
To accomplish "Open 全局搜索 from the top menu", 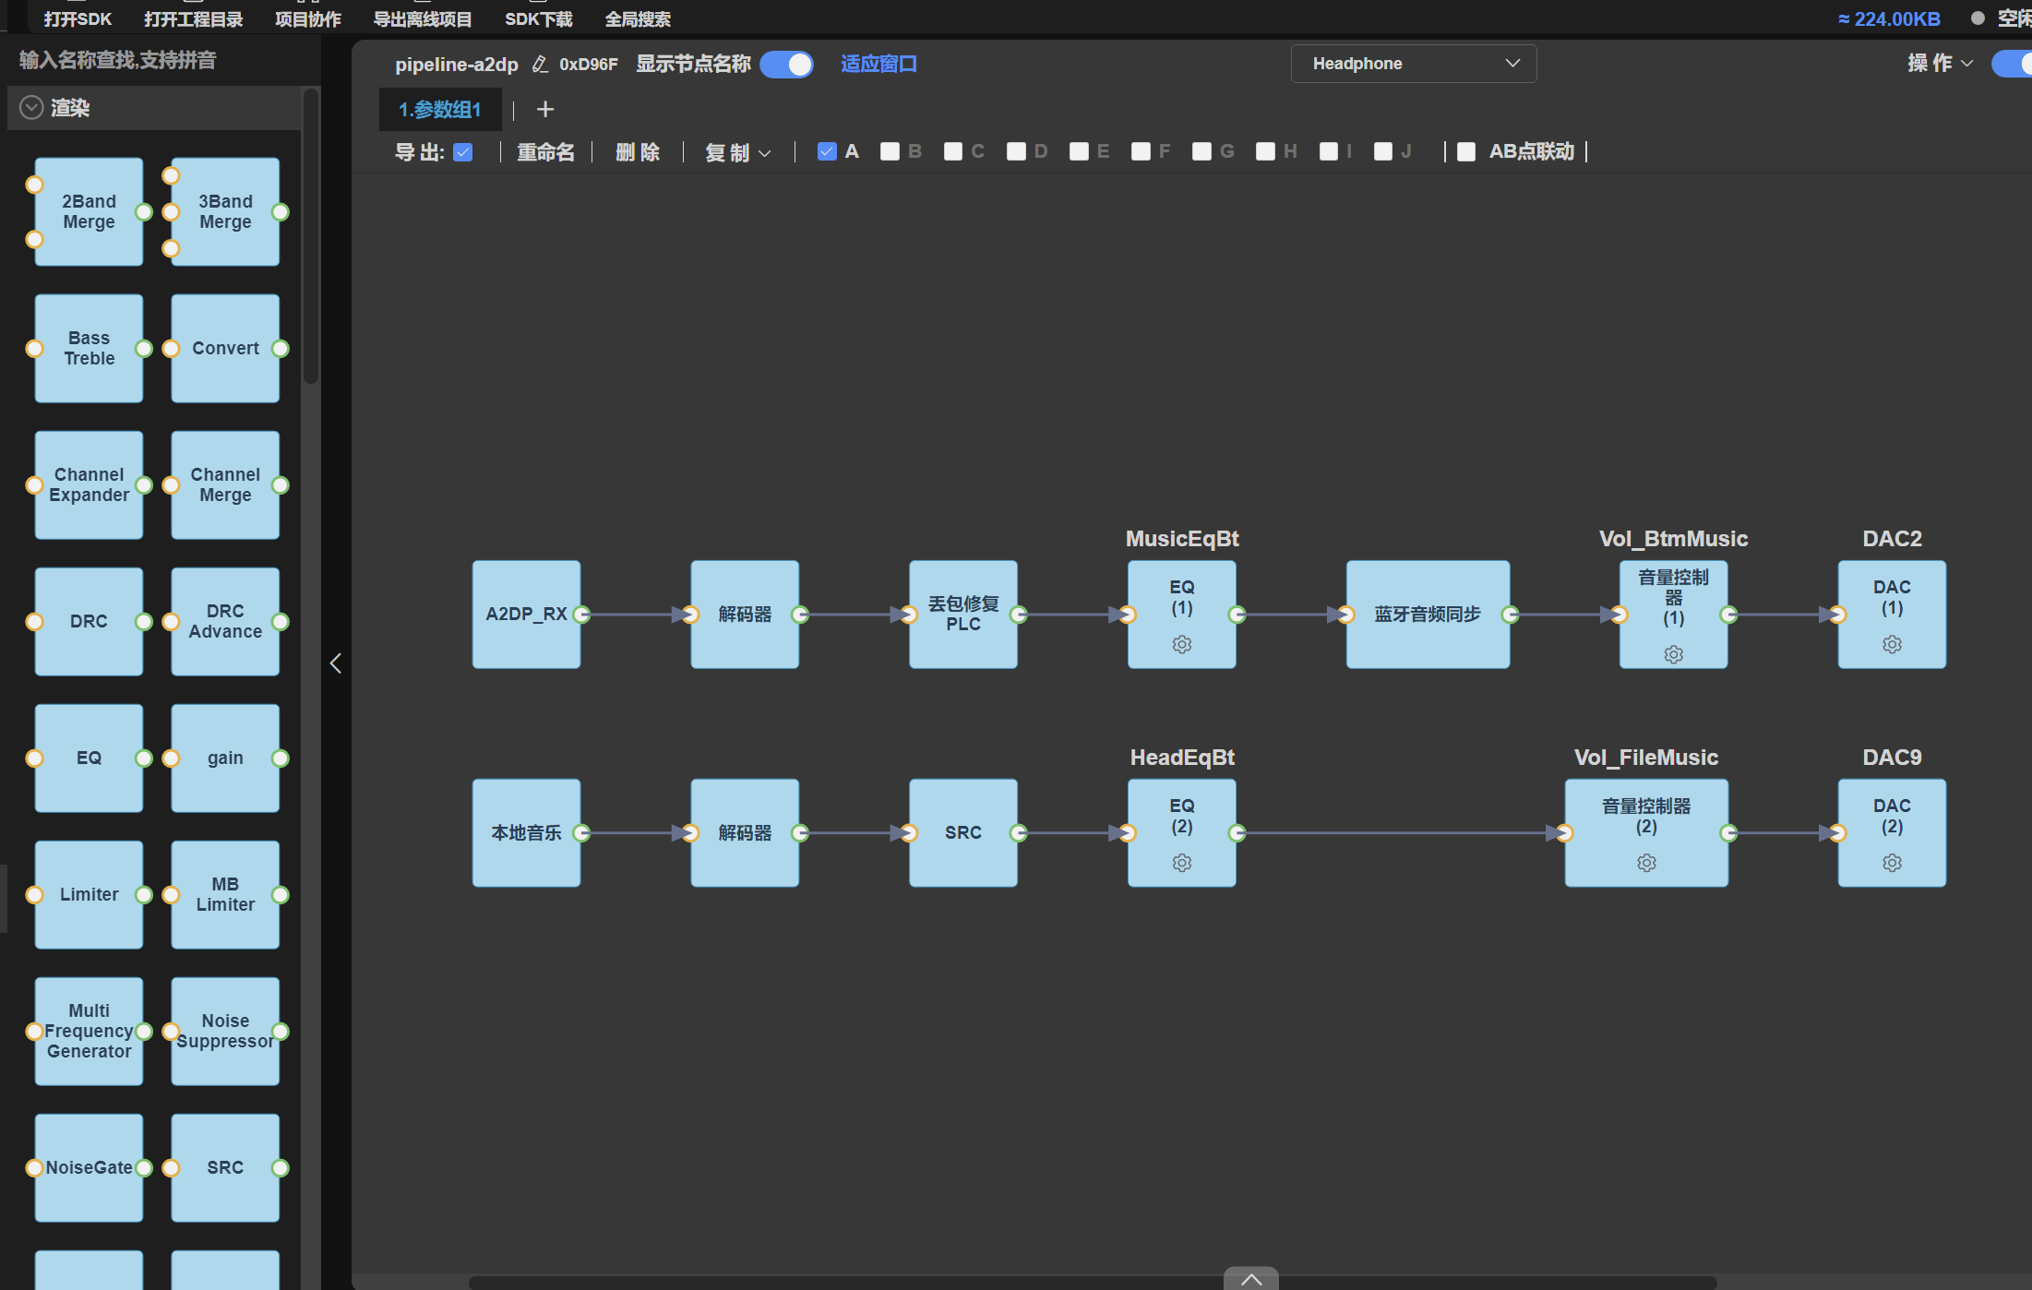I will 638,19.
